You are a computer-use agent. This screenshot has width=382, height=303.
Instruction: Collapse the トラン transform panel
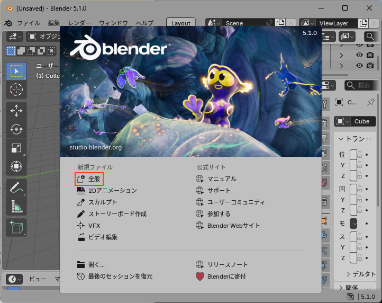[x=354, y=139]
